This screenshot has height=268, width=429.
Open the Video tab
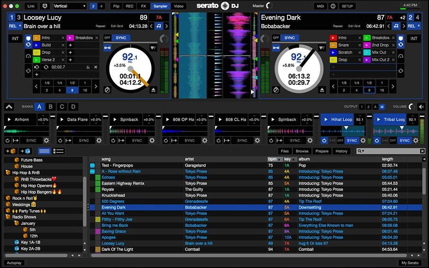(178, 6)
